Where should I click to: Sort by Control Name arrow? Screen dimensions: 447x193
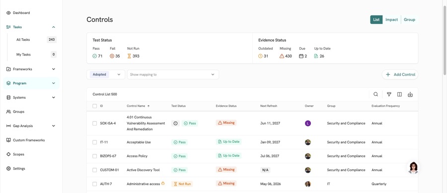[149, 106]
